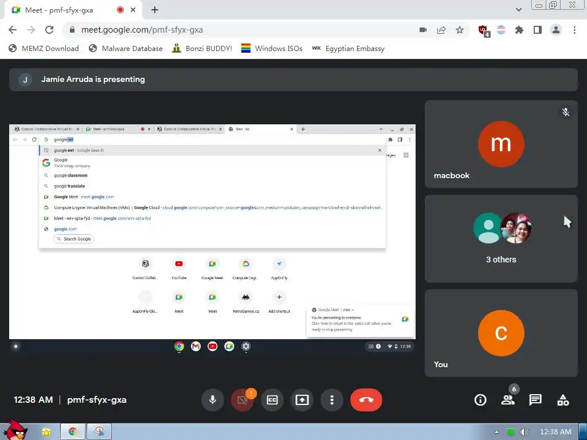Click the taskbar clock showing 12:38 AM
The height and width of the screenshot is (440, 587).
555,432
